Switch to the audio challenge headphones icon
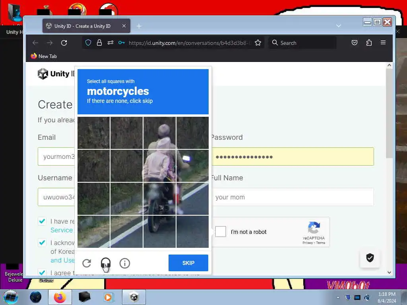Image resolution: width=407 pixels, height=305 pixels. 106,263
